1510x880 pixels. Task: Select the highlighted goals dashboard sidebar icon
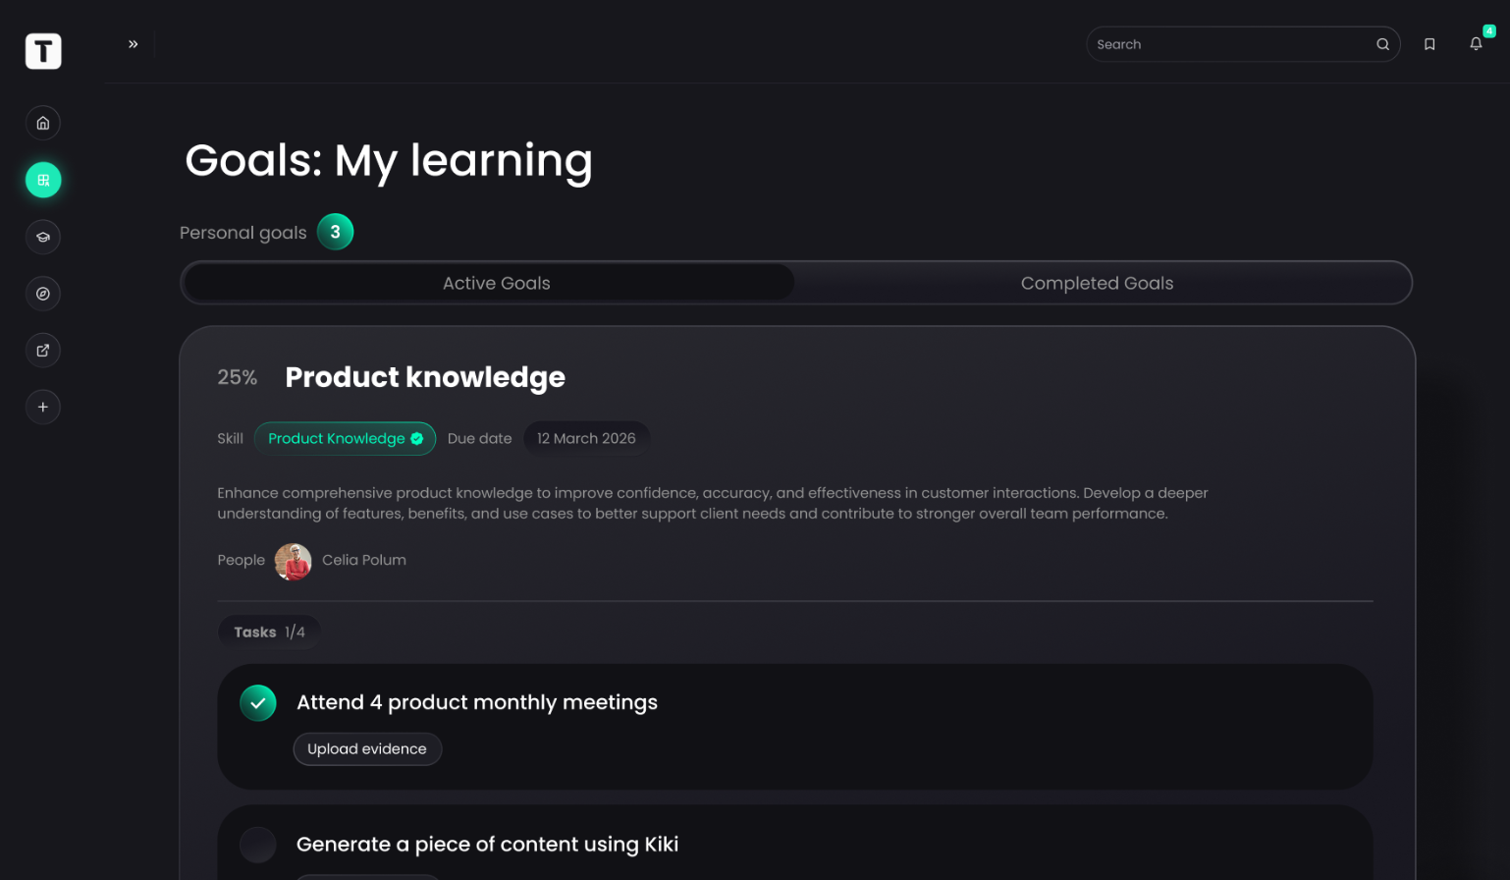coord(43,180)
